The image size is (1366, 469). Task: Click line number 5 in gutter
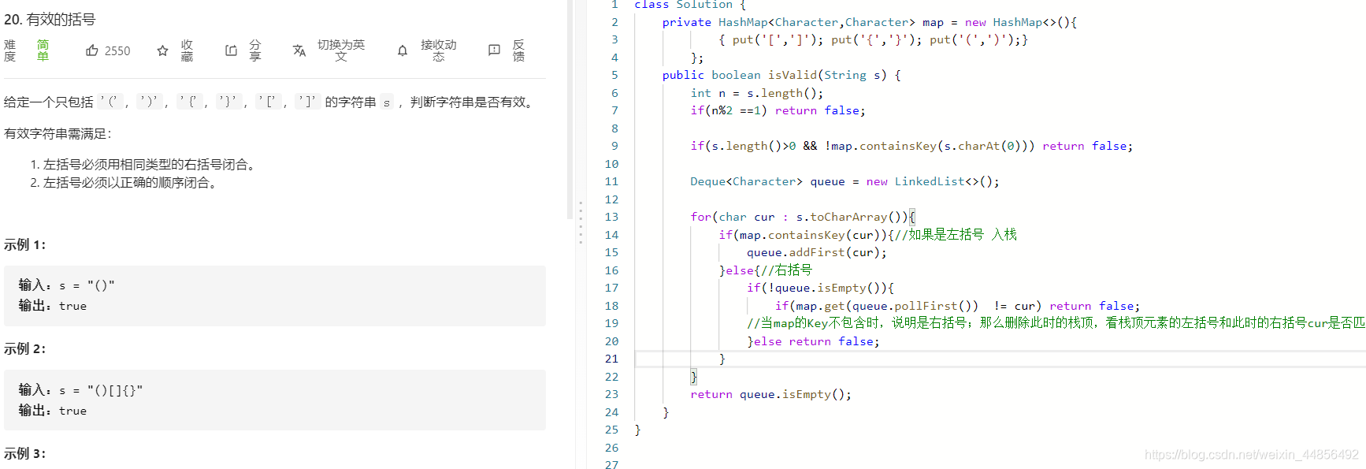(x=614, y=75)
